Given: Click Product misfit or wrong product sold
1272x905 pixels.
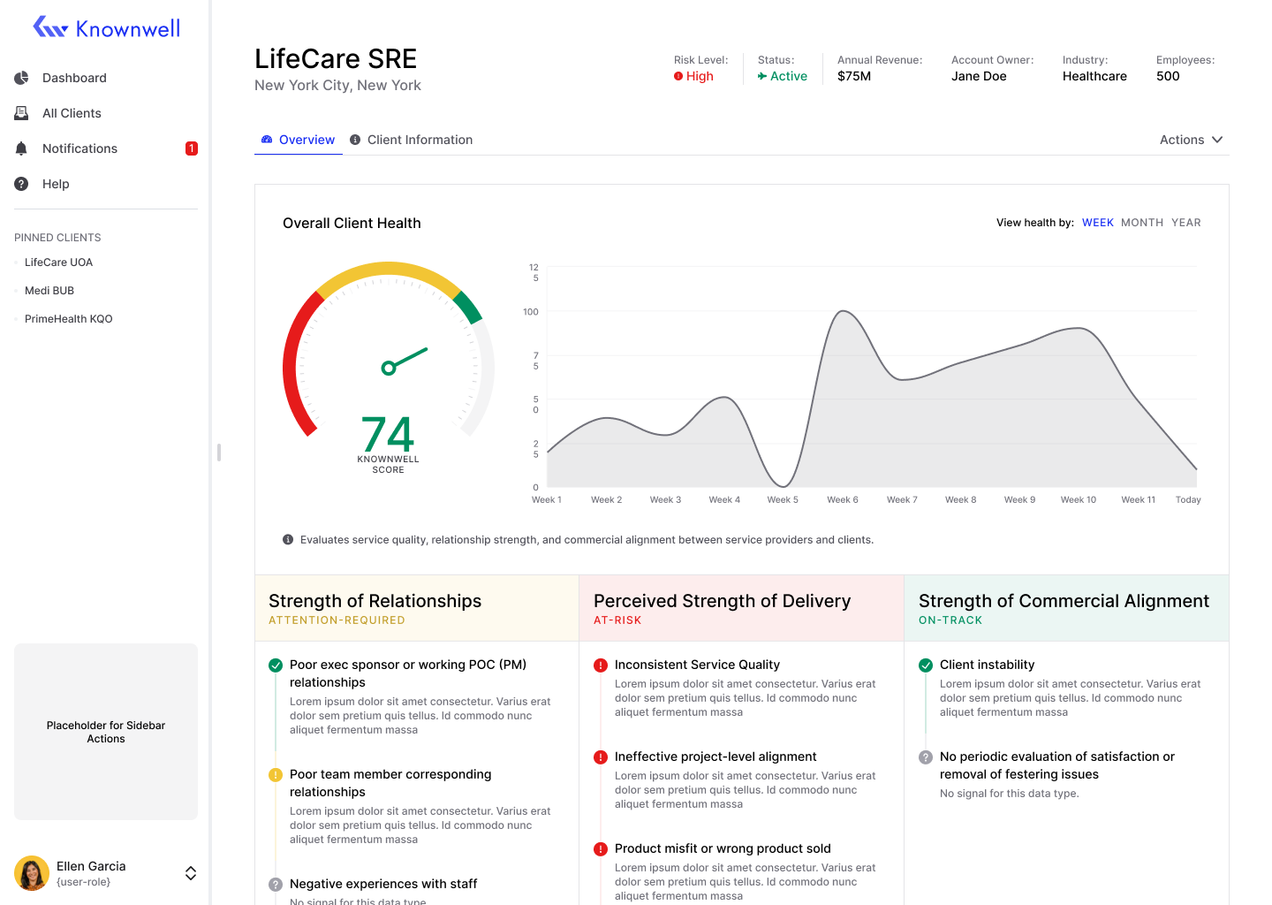Looking at the screenshot, I should point(723,848).
